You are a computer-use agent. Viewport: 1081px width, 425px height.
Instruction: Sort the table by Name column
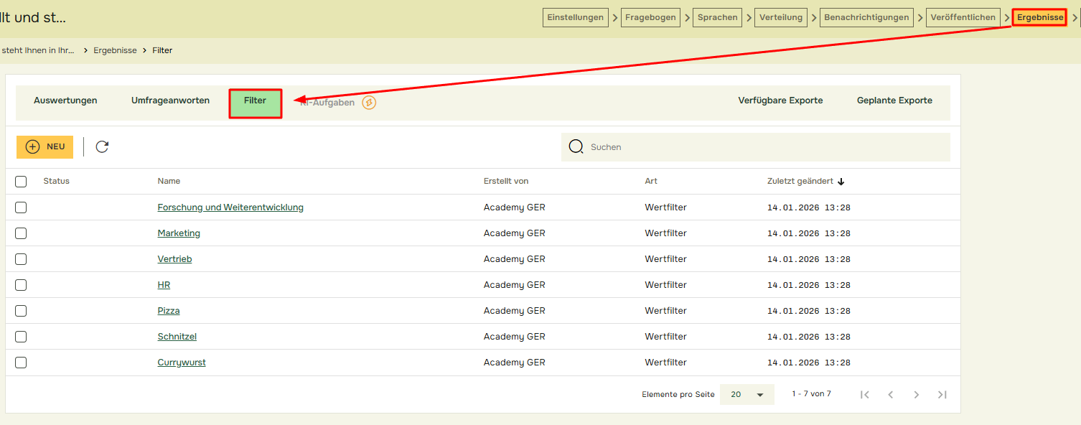(x=169, y=181)
